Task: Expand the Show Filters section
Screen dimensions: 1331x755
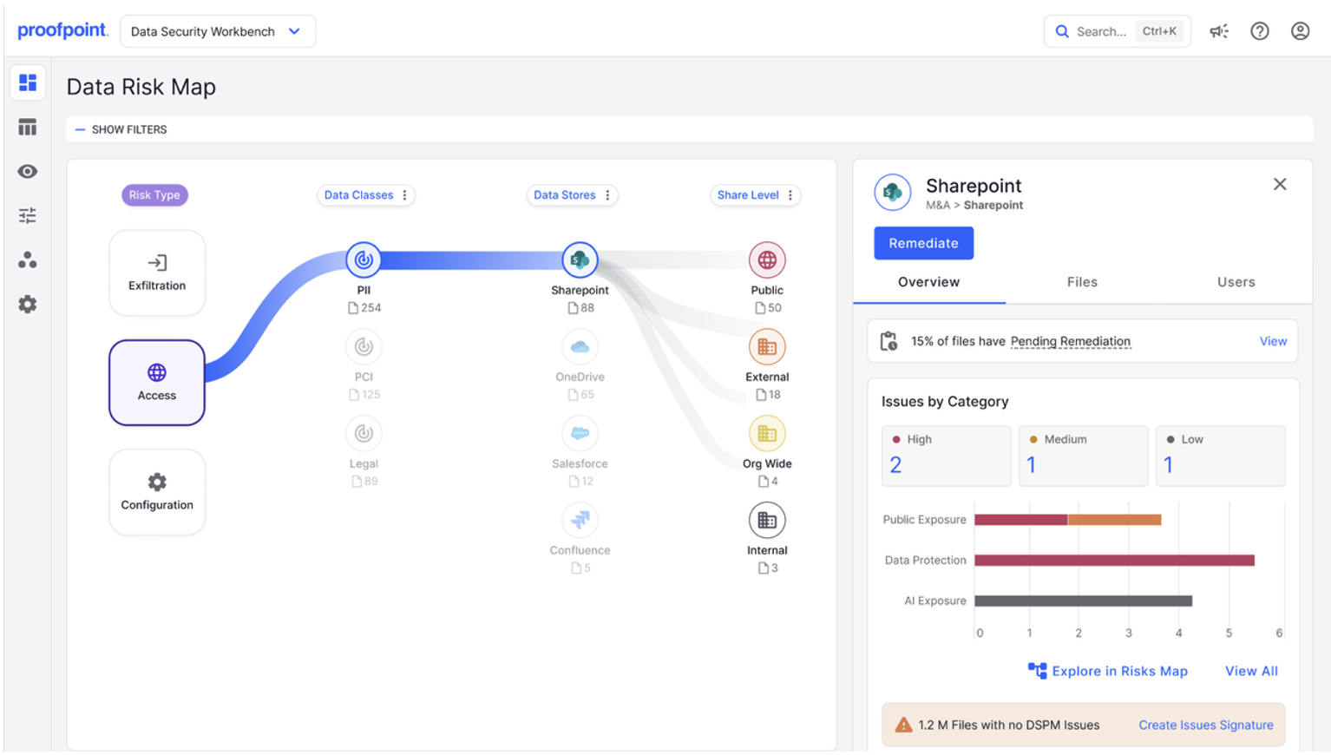Action: (121, 129)
